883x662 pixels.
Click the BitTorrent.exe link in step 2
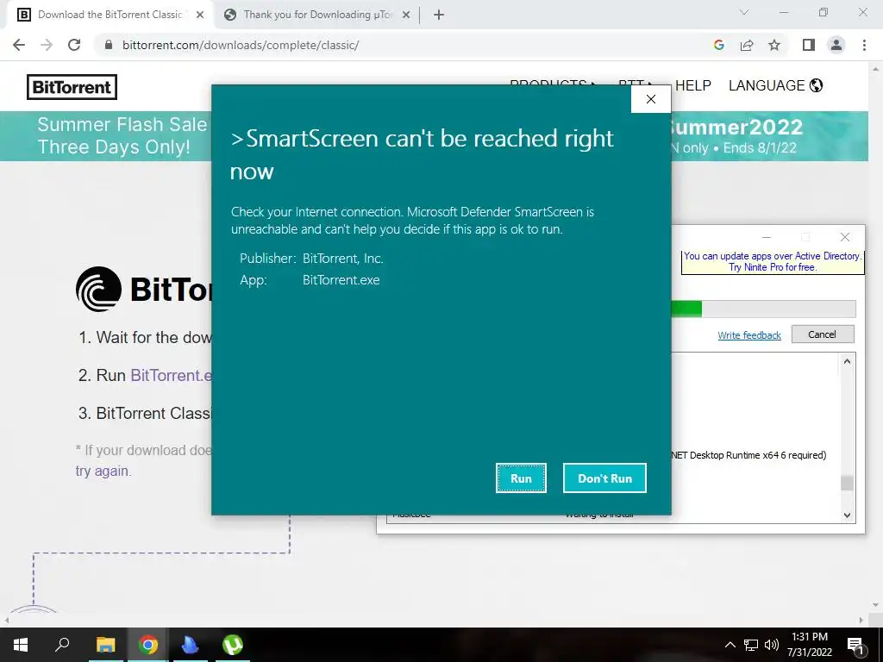[172, 376]
